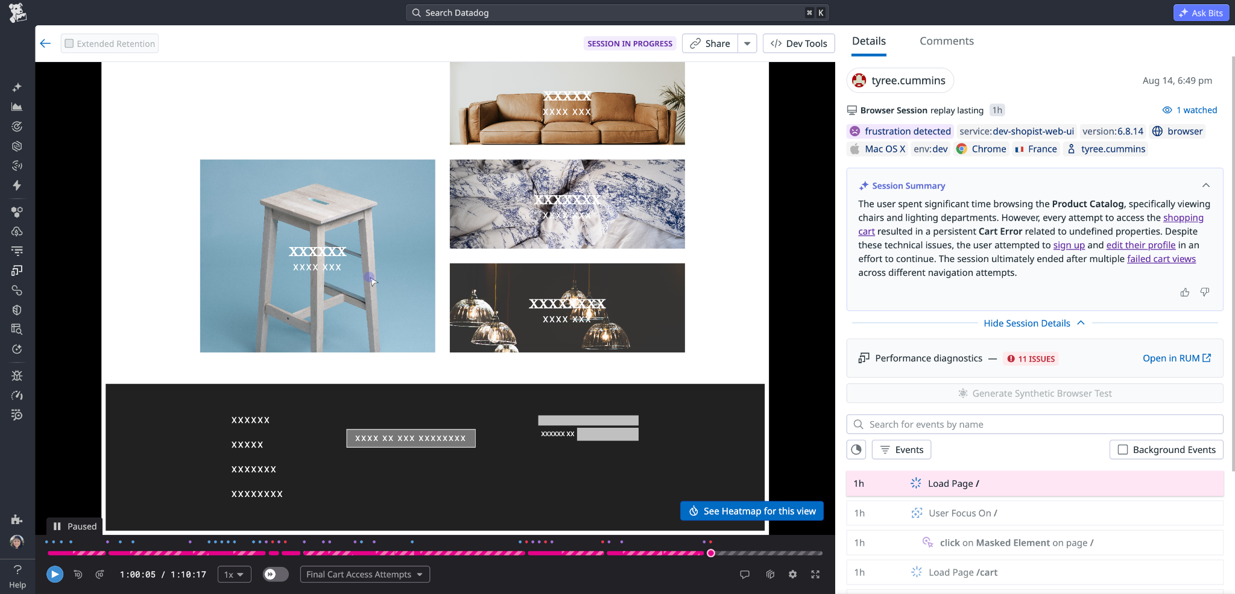Open the Events filter button
Screen dimensions: 1235x594
coord(902,449)
